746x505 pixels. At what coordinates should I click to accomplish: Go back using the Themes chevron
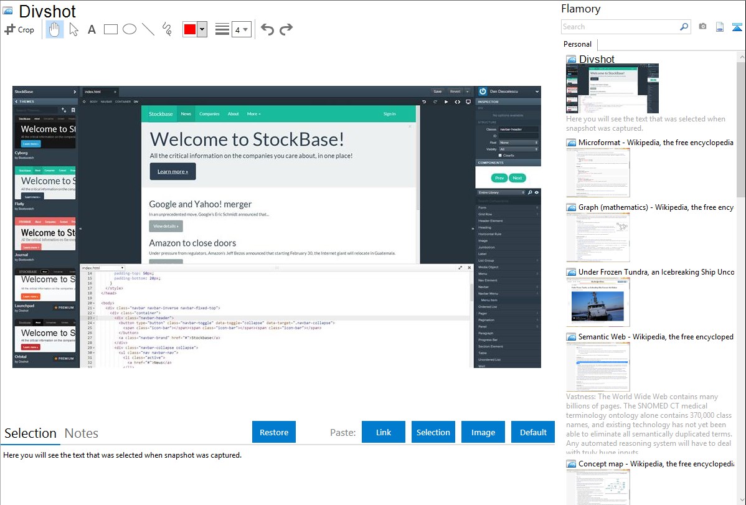(x=16, y=101)
